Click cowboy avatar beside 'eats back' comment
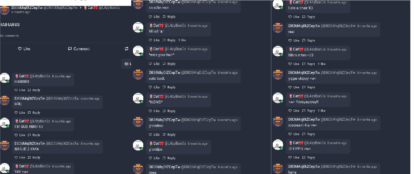The width and height of the screenshot is (414, 174). point(138,74)
